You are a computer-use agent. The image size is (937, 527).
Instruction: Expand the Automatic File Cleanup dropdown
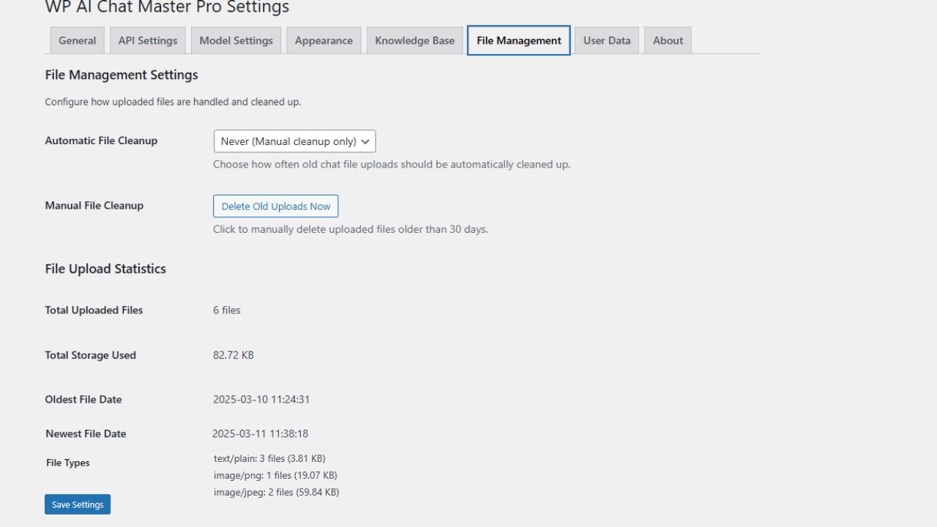(294, 141)
